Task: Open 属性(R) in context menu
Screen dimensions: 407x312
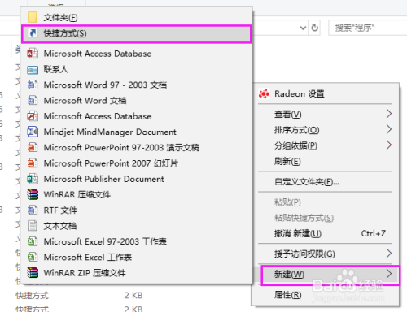Action: point(326,294)
